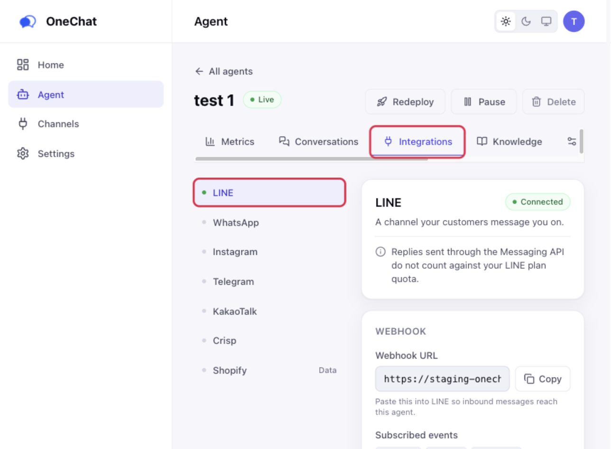Switch to light theme sun icon

506,21
